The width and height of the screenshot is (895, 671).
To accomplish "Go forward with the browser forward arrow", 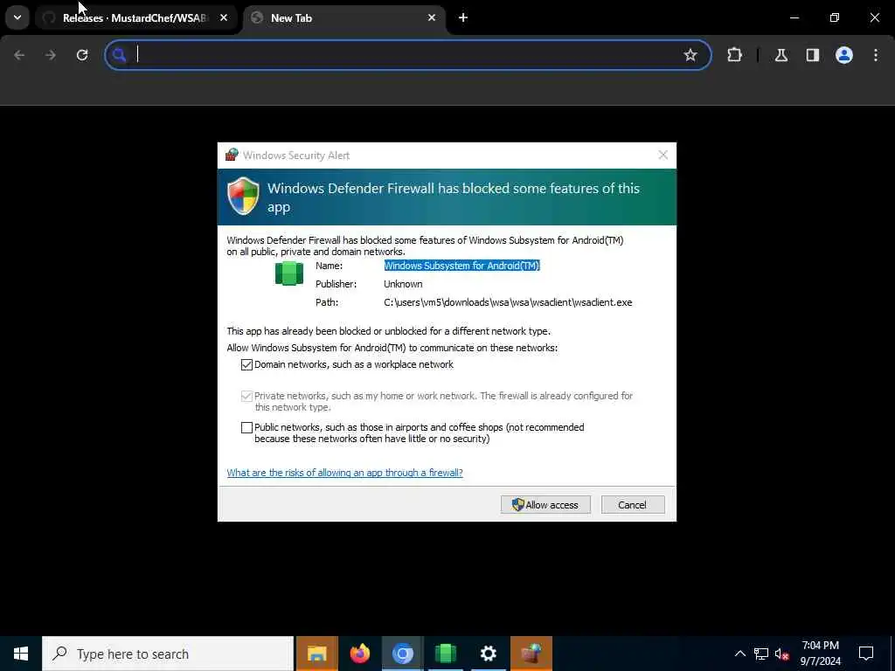I will pyautogui.click(x=51, y=55).
